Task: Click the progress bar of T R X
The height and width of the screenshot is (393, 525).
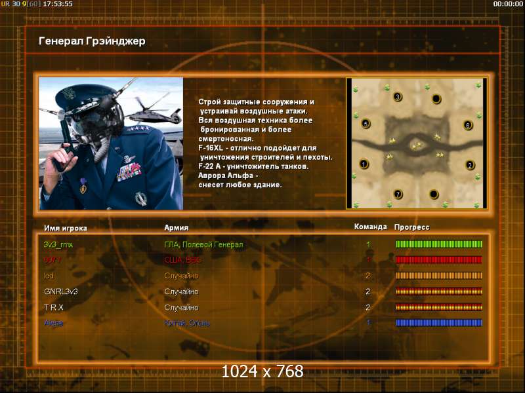Action: pyautogui.click(x=439, y=307)
